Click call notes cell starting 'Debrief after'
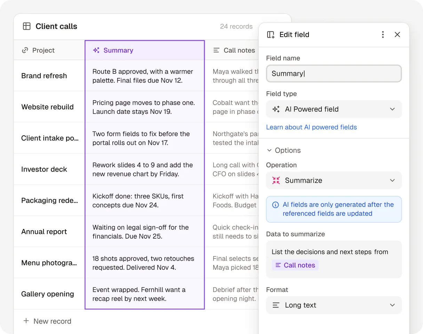 (x=232, y=294)
